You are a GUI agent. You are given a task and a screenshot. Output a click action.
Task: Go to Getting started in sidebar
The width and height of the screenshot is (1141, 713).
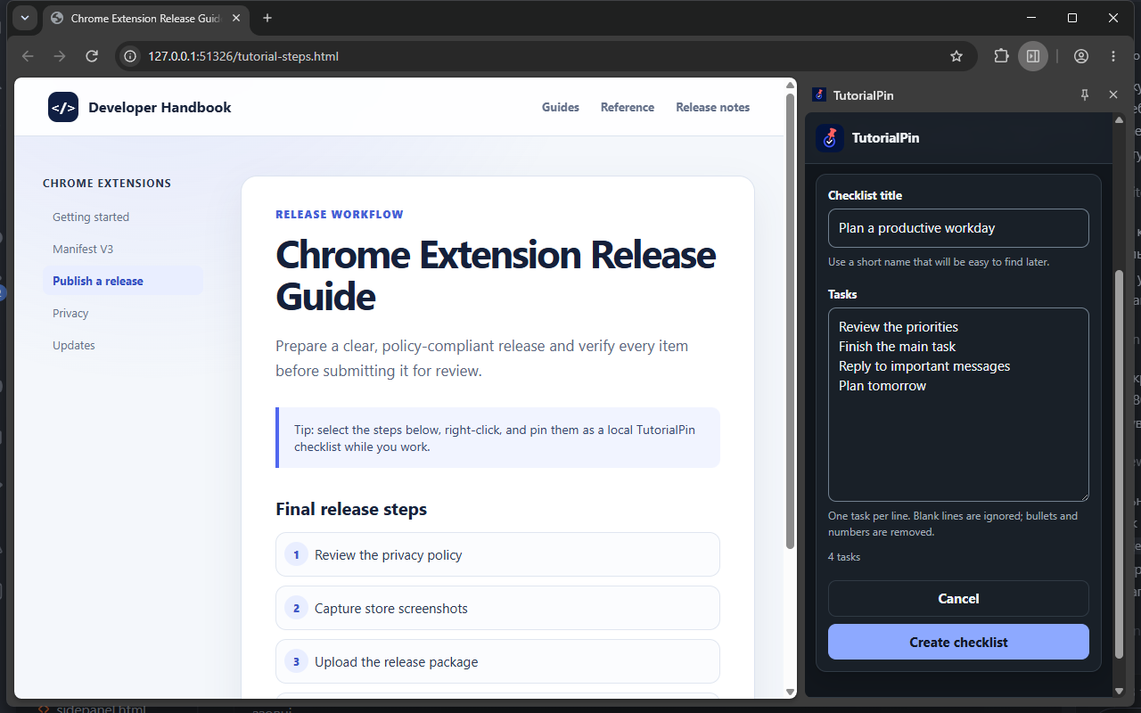pos(123,217)
